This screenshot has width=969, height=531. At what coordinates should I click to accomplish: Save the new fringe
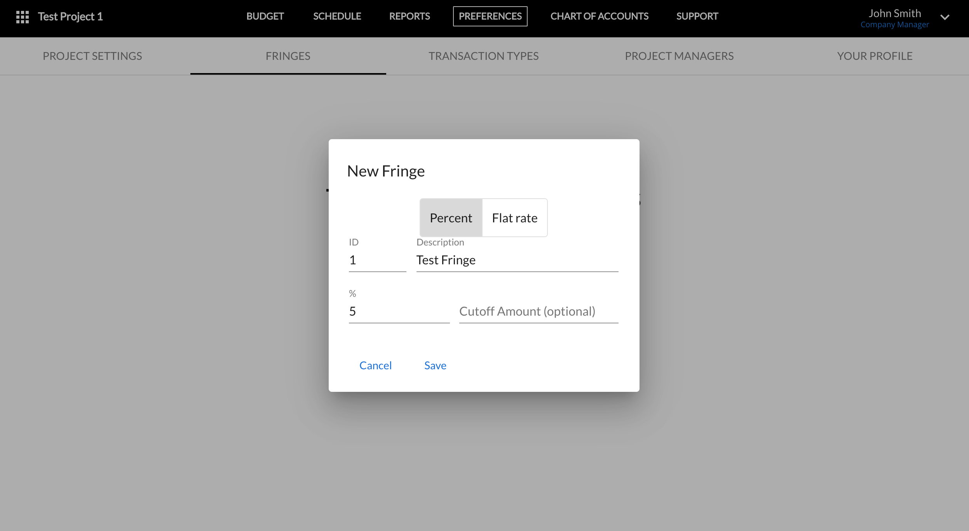coord(435,365)
